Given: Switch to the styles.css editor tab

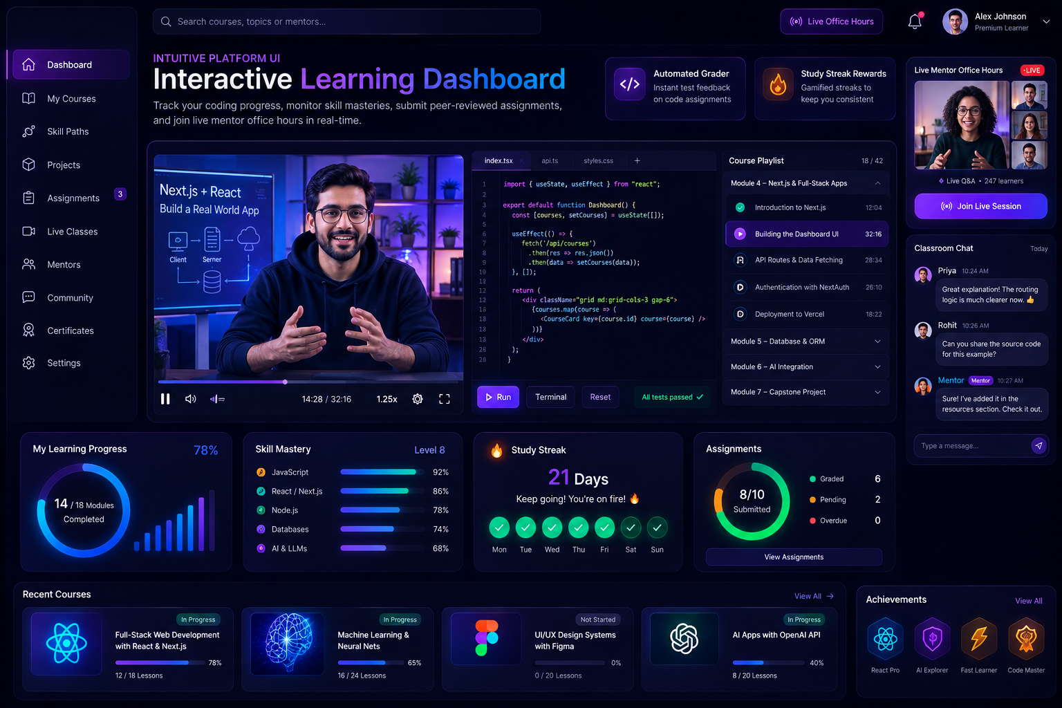Looking at the screenshot, I should [598, 160].
